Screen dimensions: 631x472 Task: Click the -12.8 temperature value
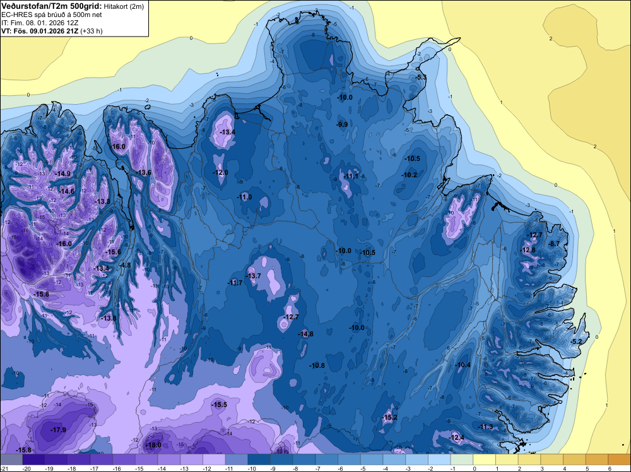click(528, 250)
